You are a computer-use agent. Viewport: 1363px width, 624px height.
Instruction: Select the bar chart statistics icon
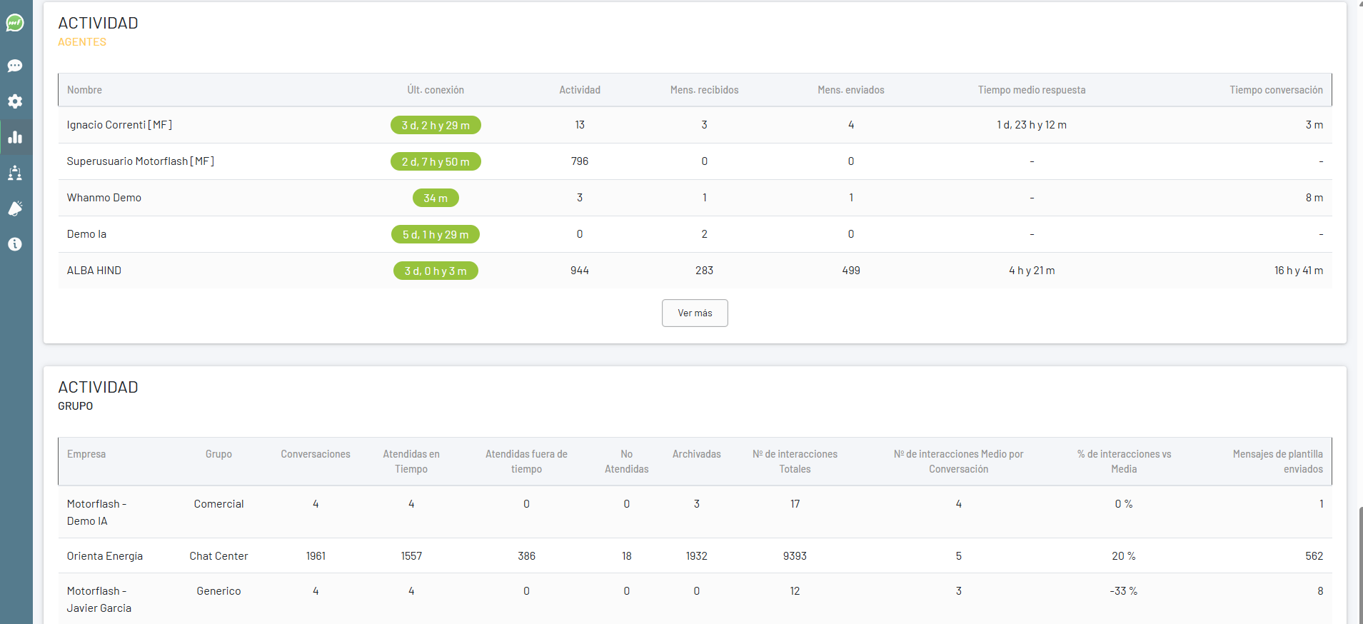[x=15, y=137]
